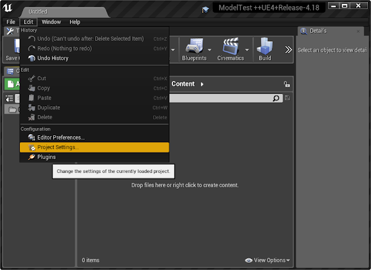Click the Unreal Engine logo
The width and height of the screenshot is (371, 270).
tap(7, 7)
